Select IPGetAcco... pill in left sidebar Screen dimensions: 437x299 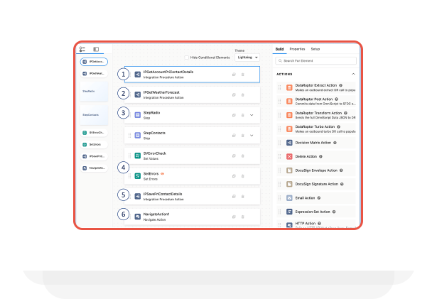coord(94,62)
